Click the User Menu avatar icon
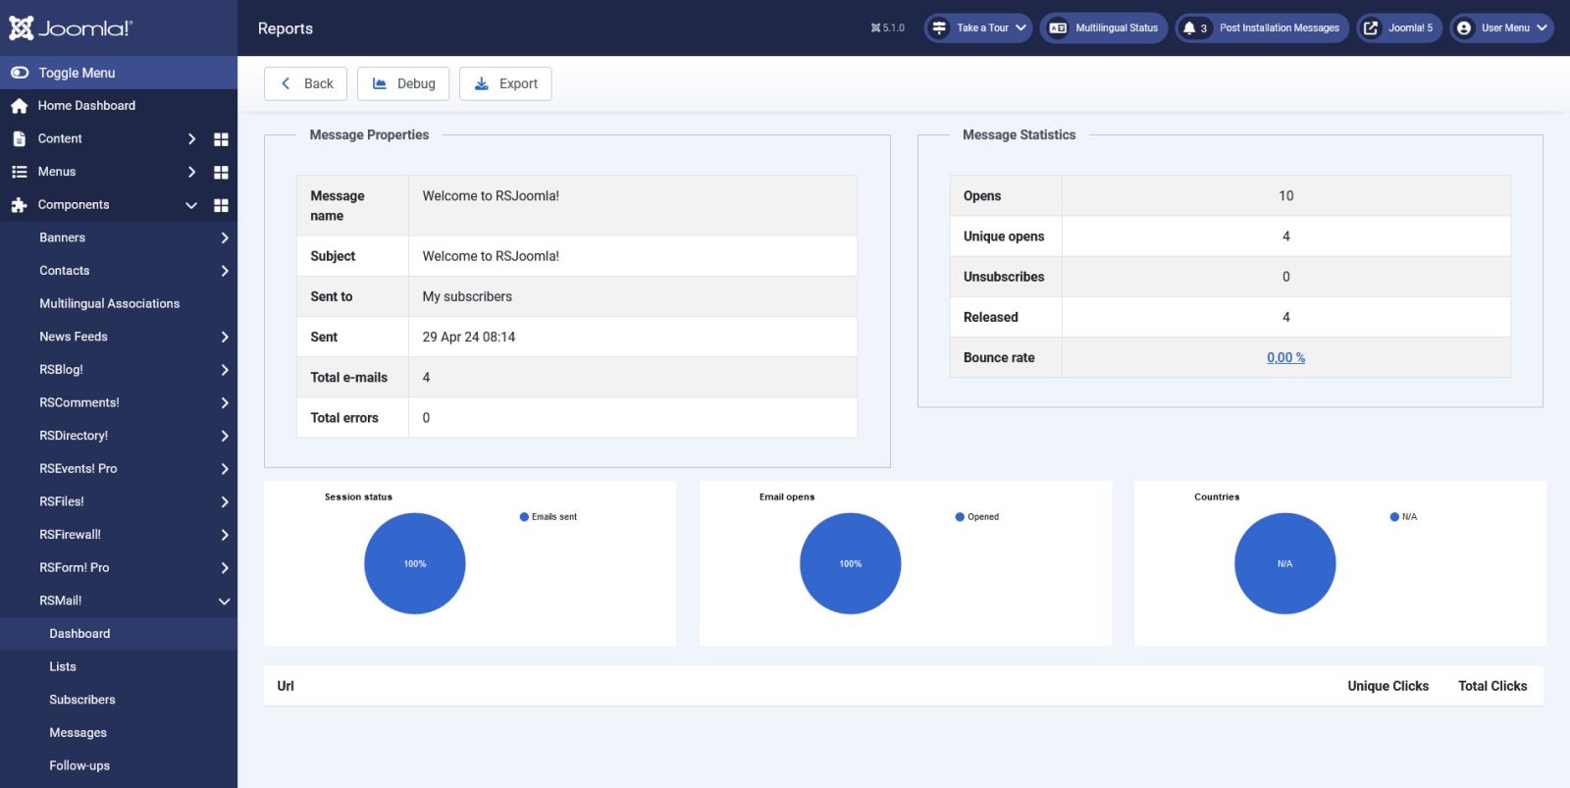Viewport: 1570px width, 788px height. pyautogui.click(x=1464, y=27)
